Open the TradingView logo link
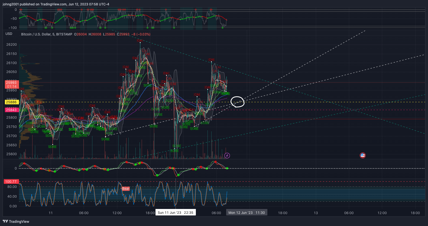Viewport: 428px width, 226px height. 16,221
